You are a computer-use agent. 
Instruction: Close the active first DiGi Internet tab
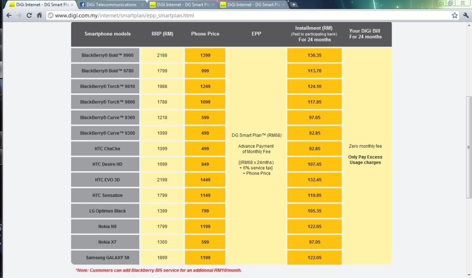coord(72,5)
